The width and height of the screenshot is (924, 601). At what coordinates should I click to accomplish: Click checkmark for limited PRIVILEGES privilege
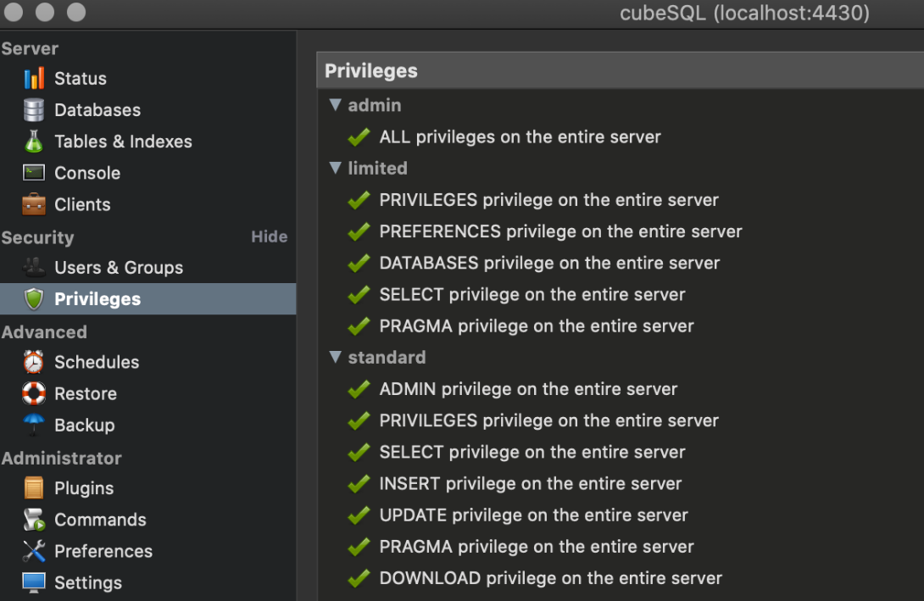click(x=359, y=200)
